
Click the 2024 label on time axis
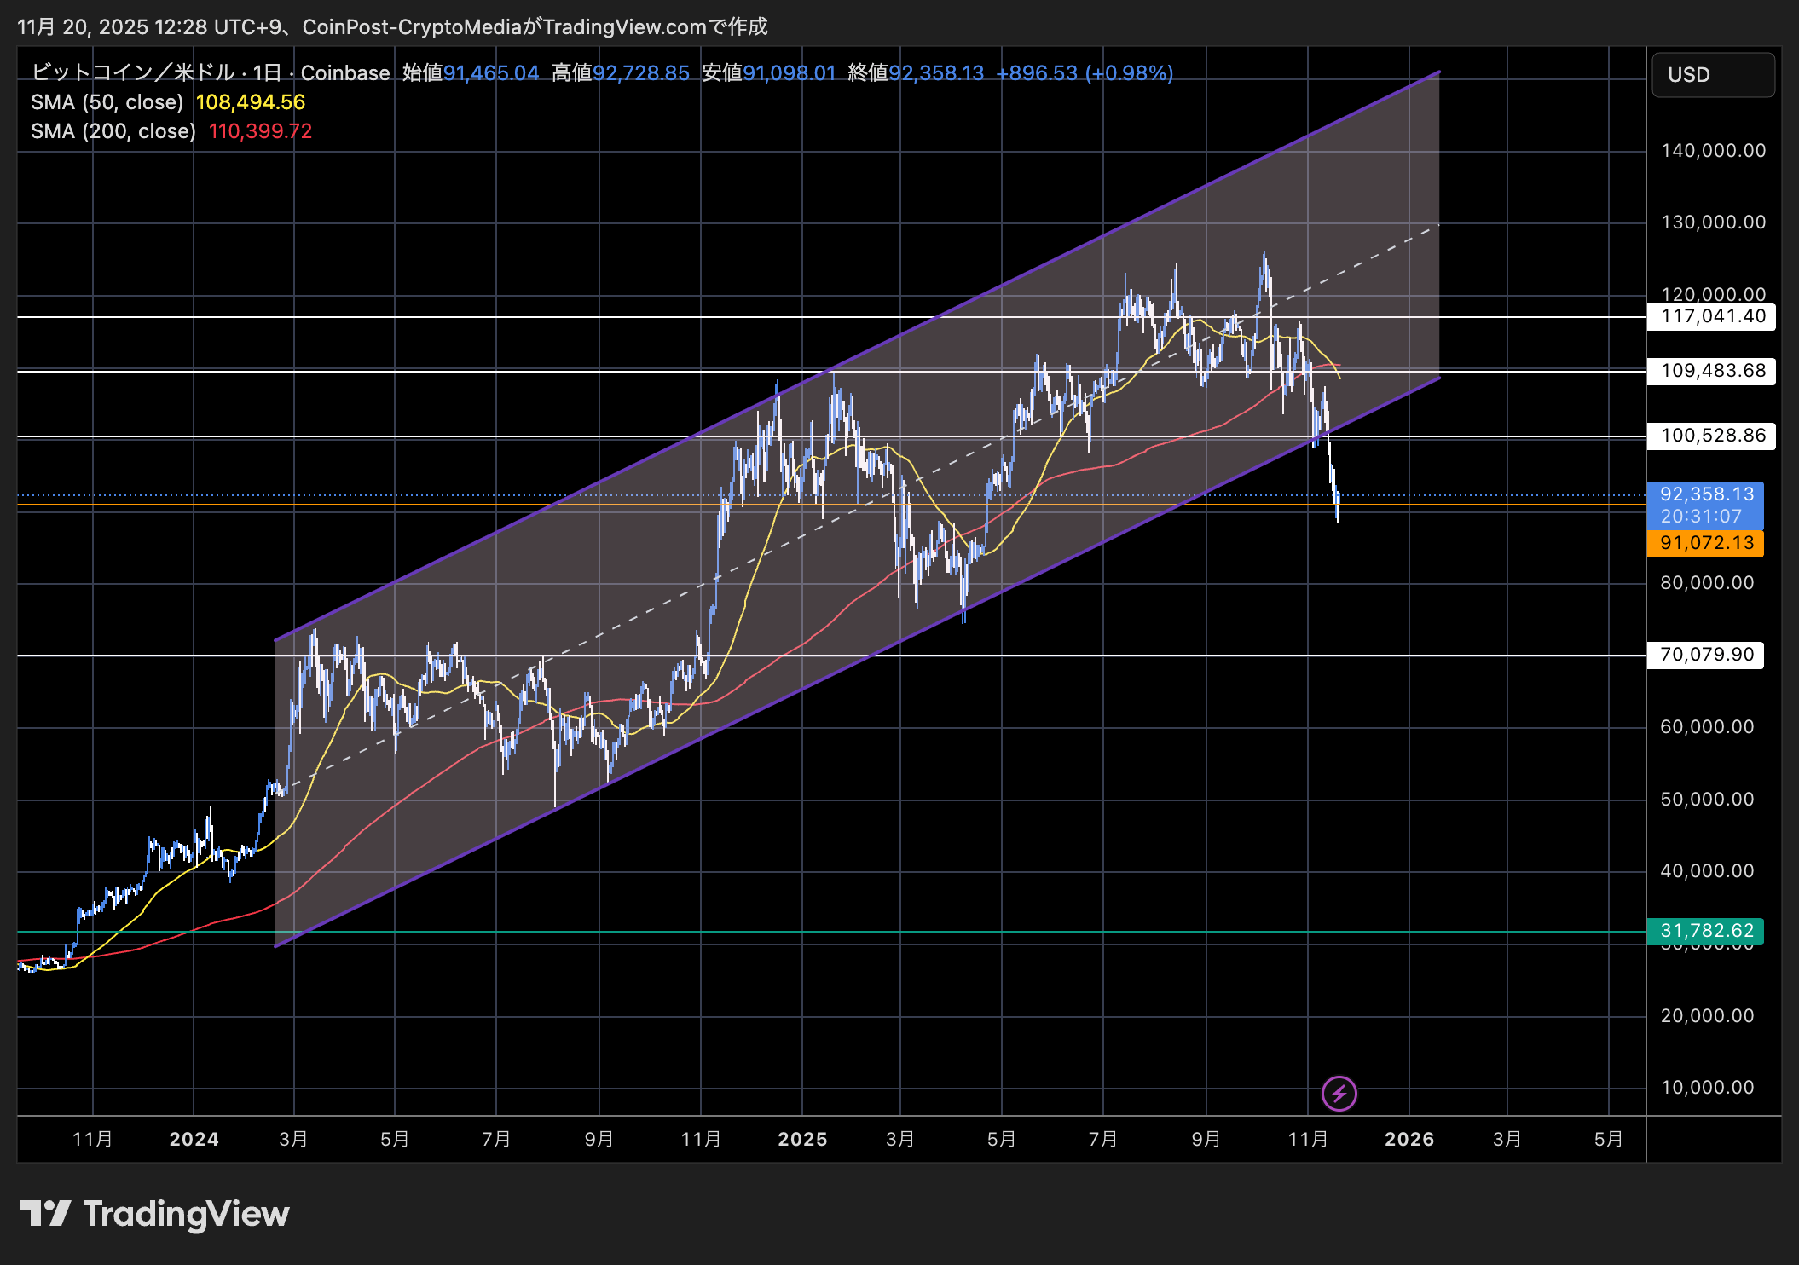tap(194, 1139)
